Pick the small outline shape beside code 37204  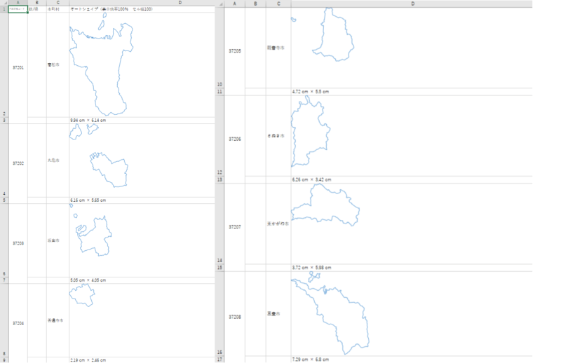click(x=82, y=295)
